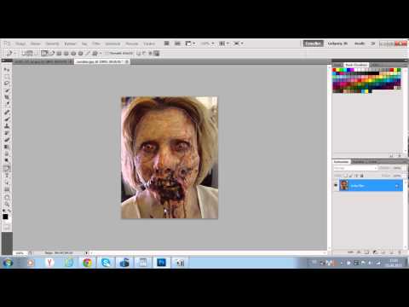
Task: Toggle lock image pixels in Layers panel
Action: (351, 176)
